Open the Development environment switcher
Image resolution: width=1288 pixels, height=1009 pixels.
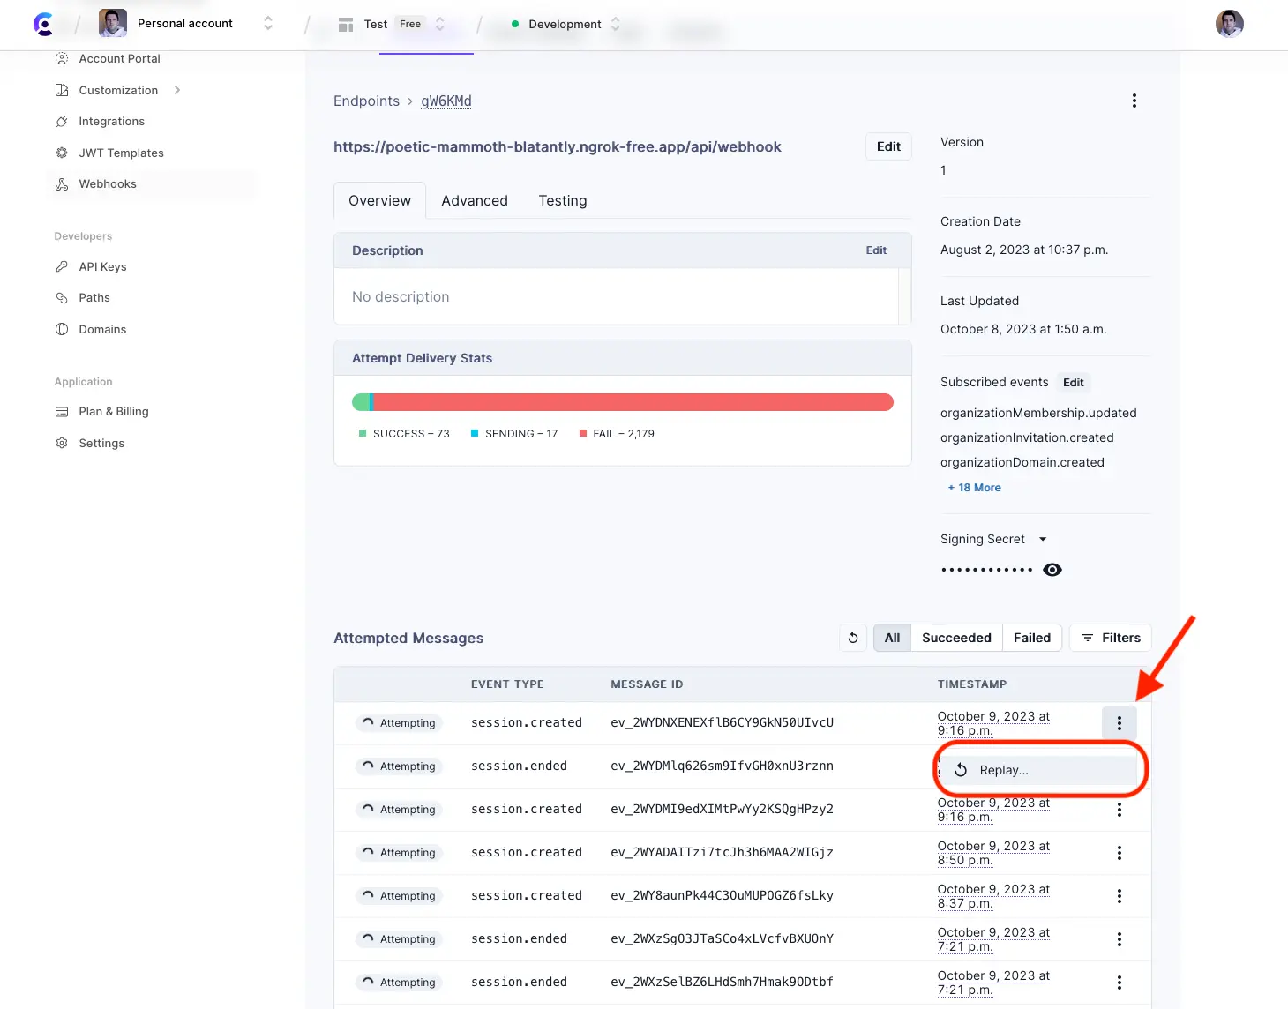click(x=616, y=24)
